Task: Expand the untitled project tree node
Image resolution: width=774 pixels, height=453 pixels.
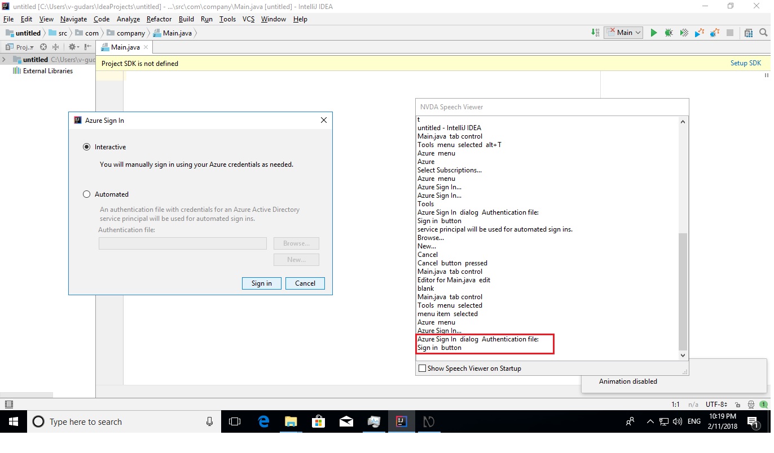Action: pyautogui.click(x=4, y=59)
